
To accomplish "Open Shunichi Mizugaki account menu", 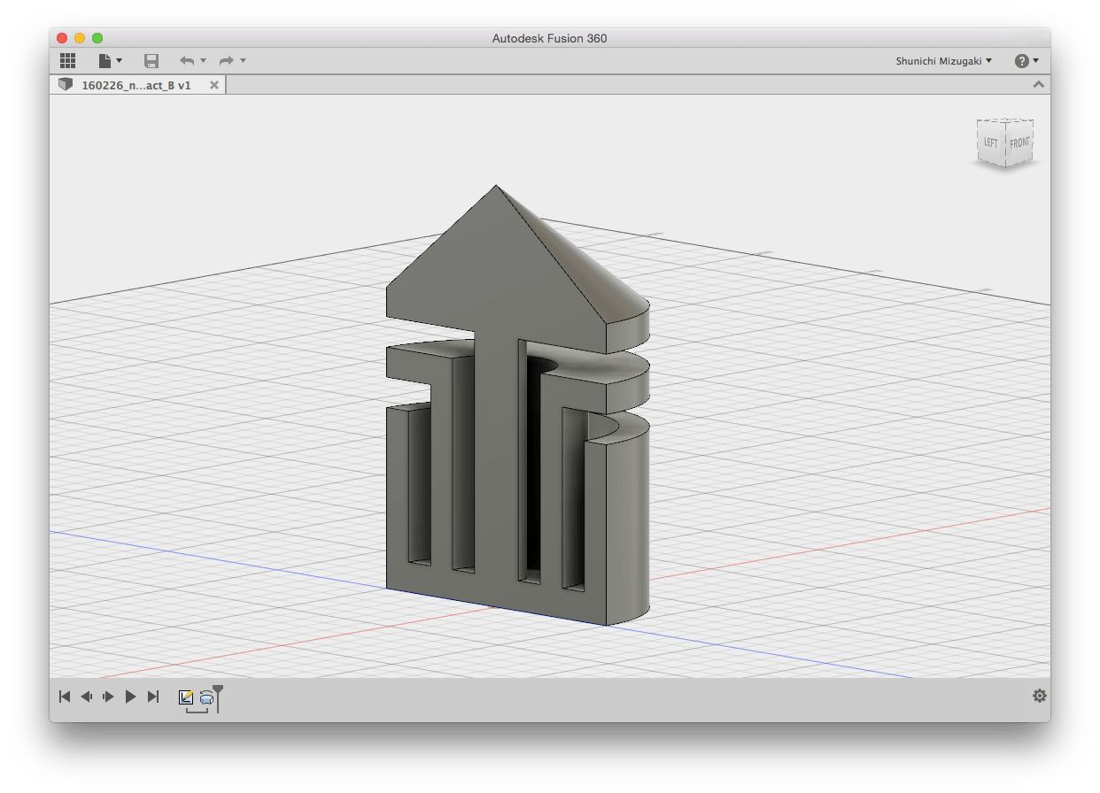I will (944, 60).
